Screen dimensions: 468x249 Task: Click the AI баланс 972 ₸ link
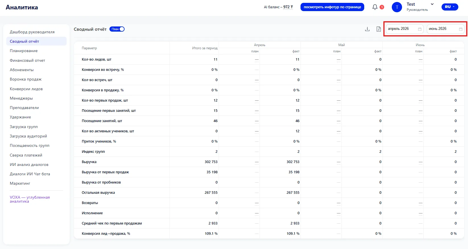(278, 7)
